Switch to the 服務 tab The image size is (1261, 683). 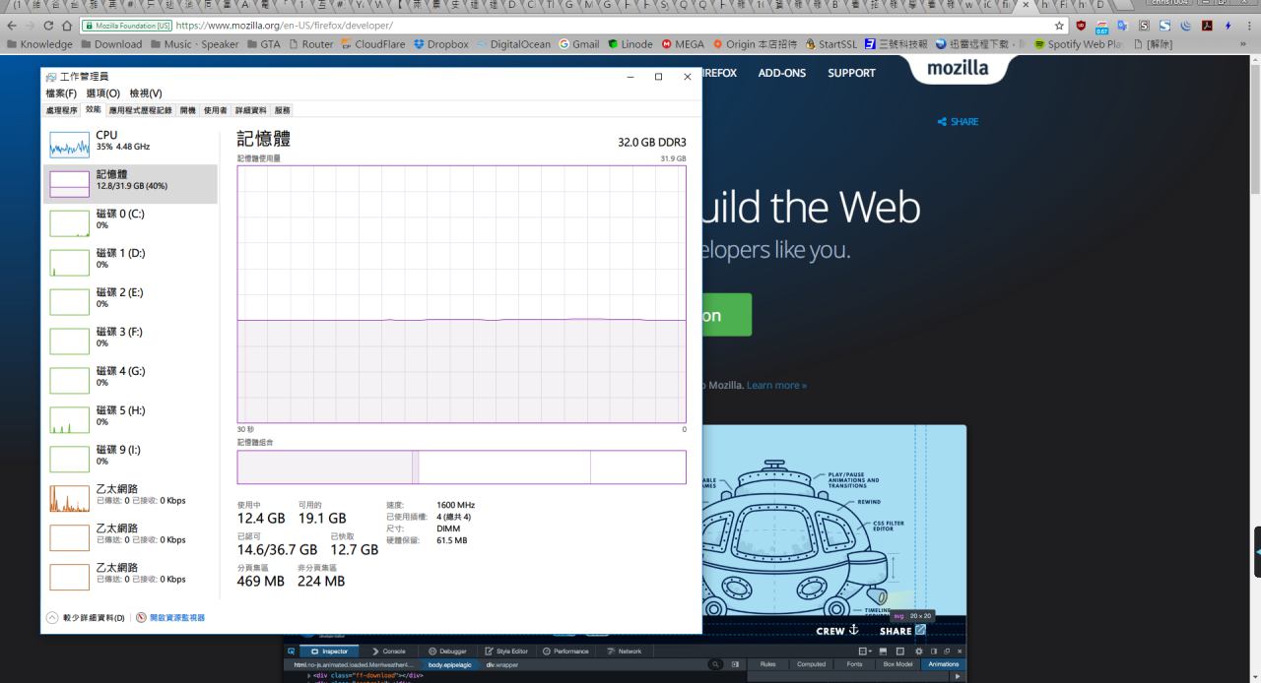point(282,110)
